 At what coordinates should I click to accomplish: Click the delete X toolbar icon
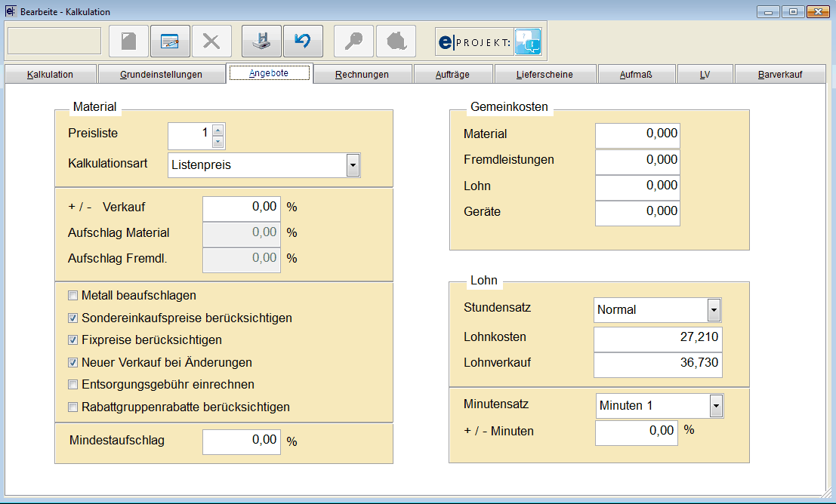pyautogui.click(x=211, y=41)
